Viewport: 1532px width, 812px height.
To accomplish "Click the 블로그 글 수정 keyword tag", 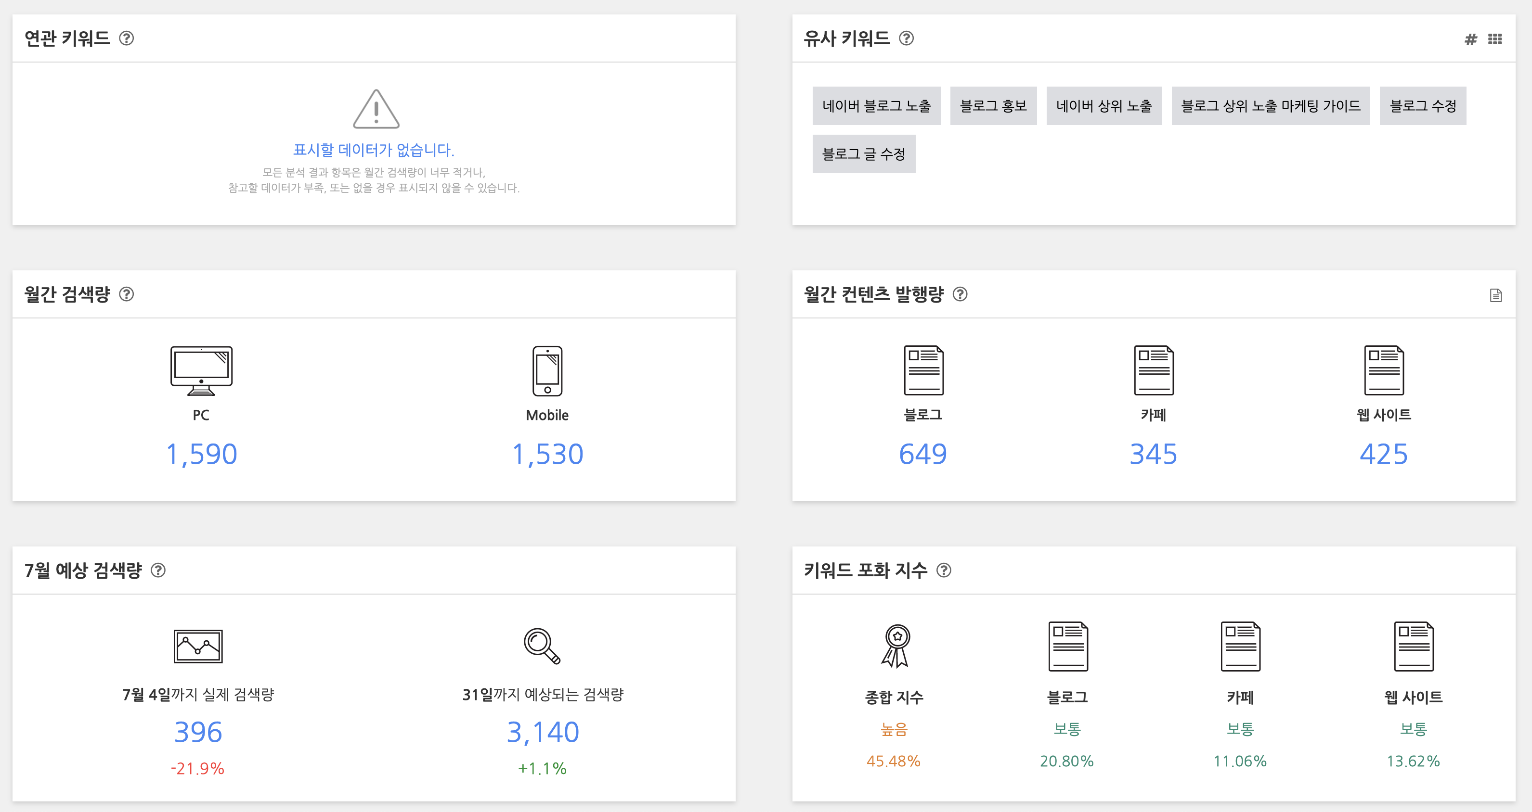I will (x=864, y=154).
